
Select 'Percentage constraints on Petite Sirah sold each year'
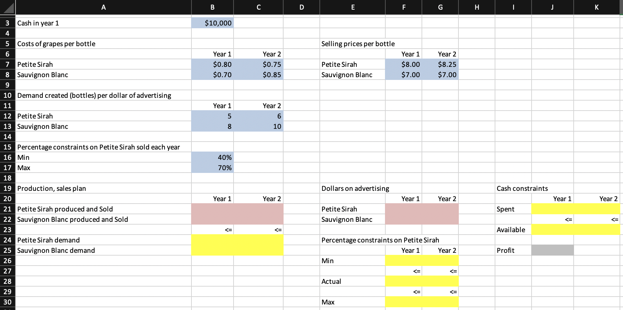pyautogui.click(x=103, y=147)
